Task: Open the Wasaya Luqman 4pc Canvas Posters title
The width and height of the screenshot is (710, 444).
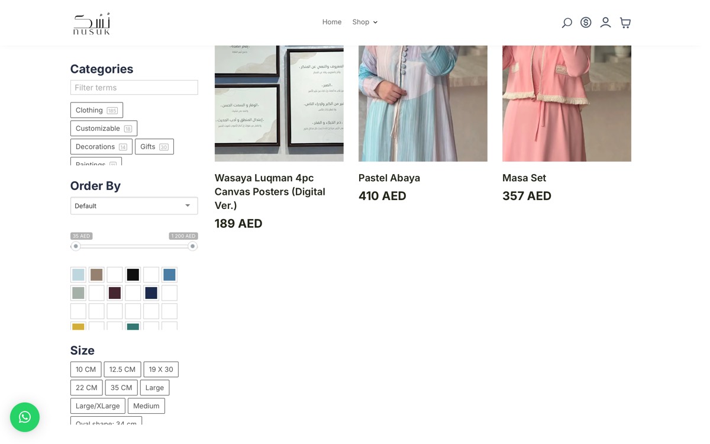Action: [x=270, y=192]
